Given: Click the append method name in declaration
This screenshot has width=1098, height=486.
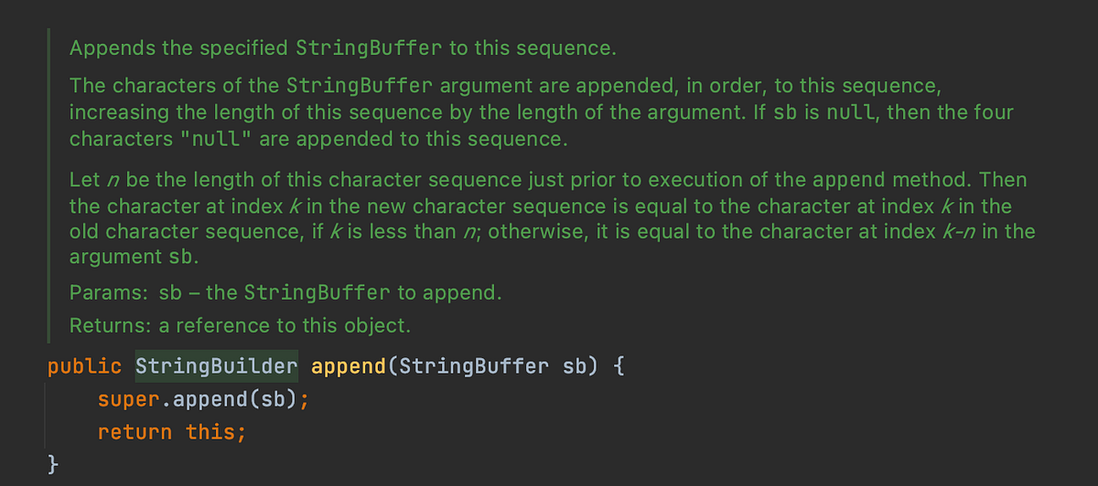Looking at the screenshot, I should [350, 367].
